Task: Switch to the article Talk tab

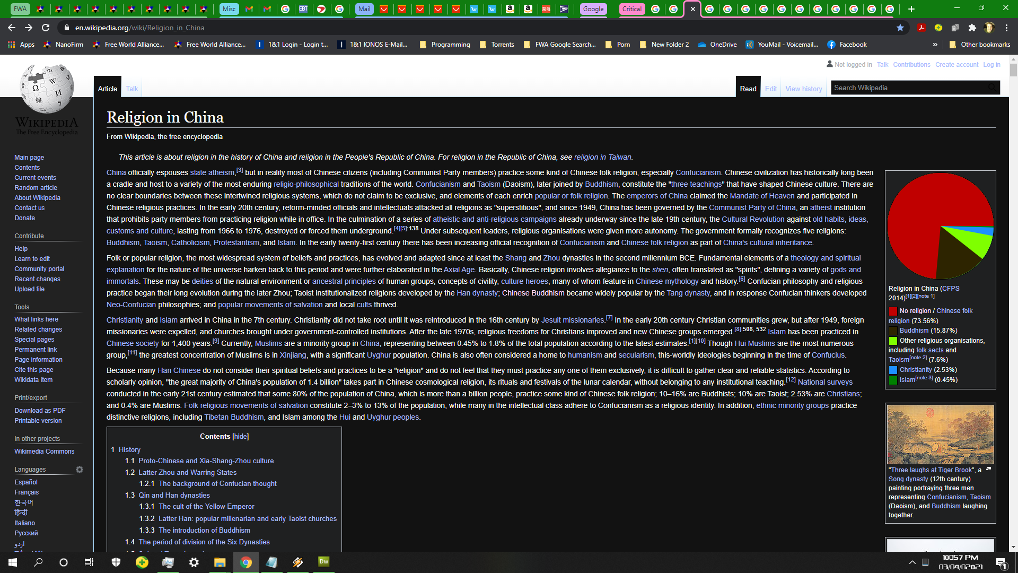Action: click(x=132, y=89)
